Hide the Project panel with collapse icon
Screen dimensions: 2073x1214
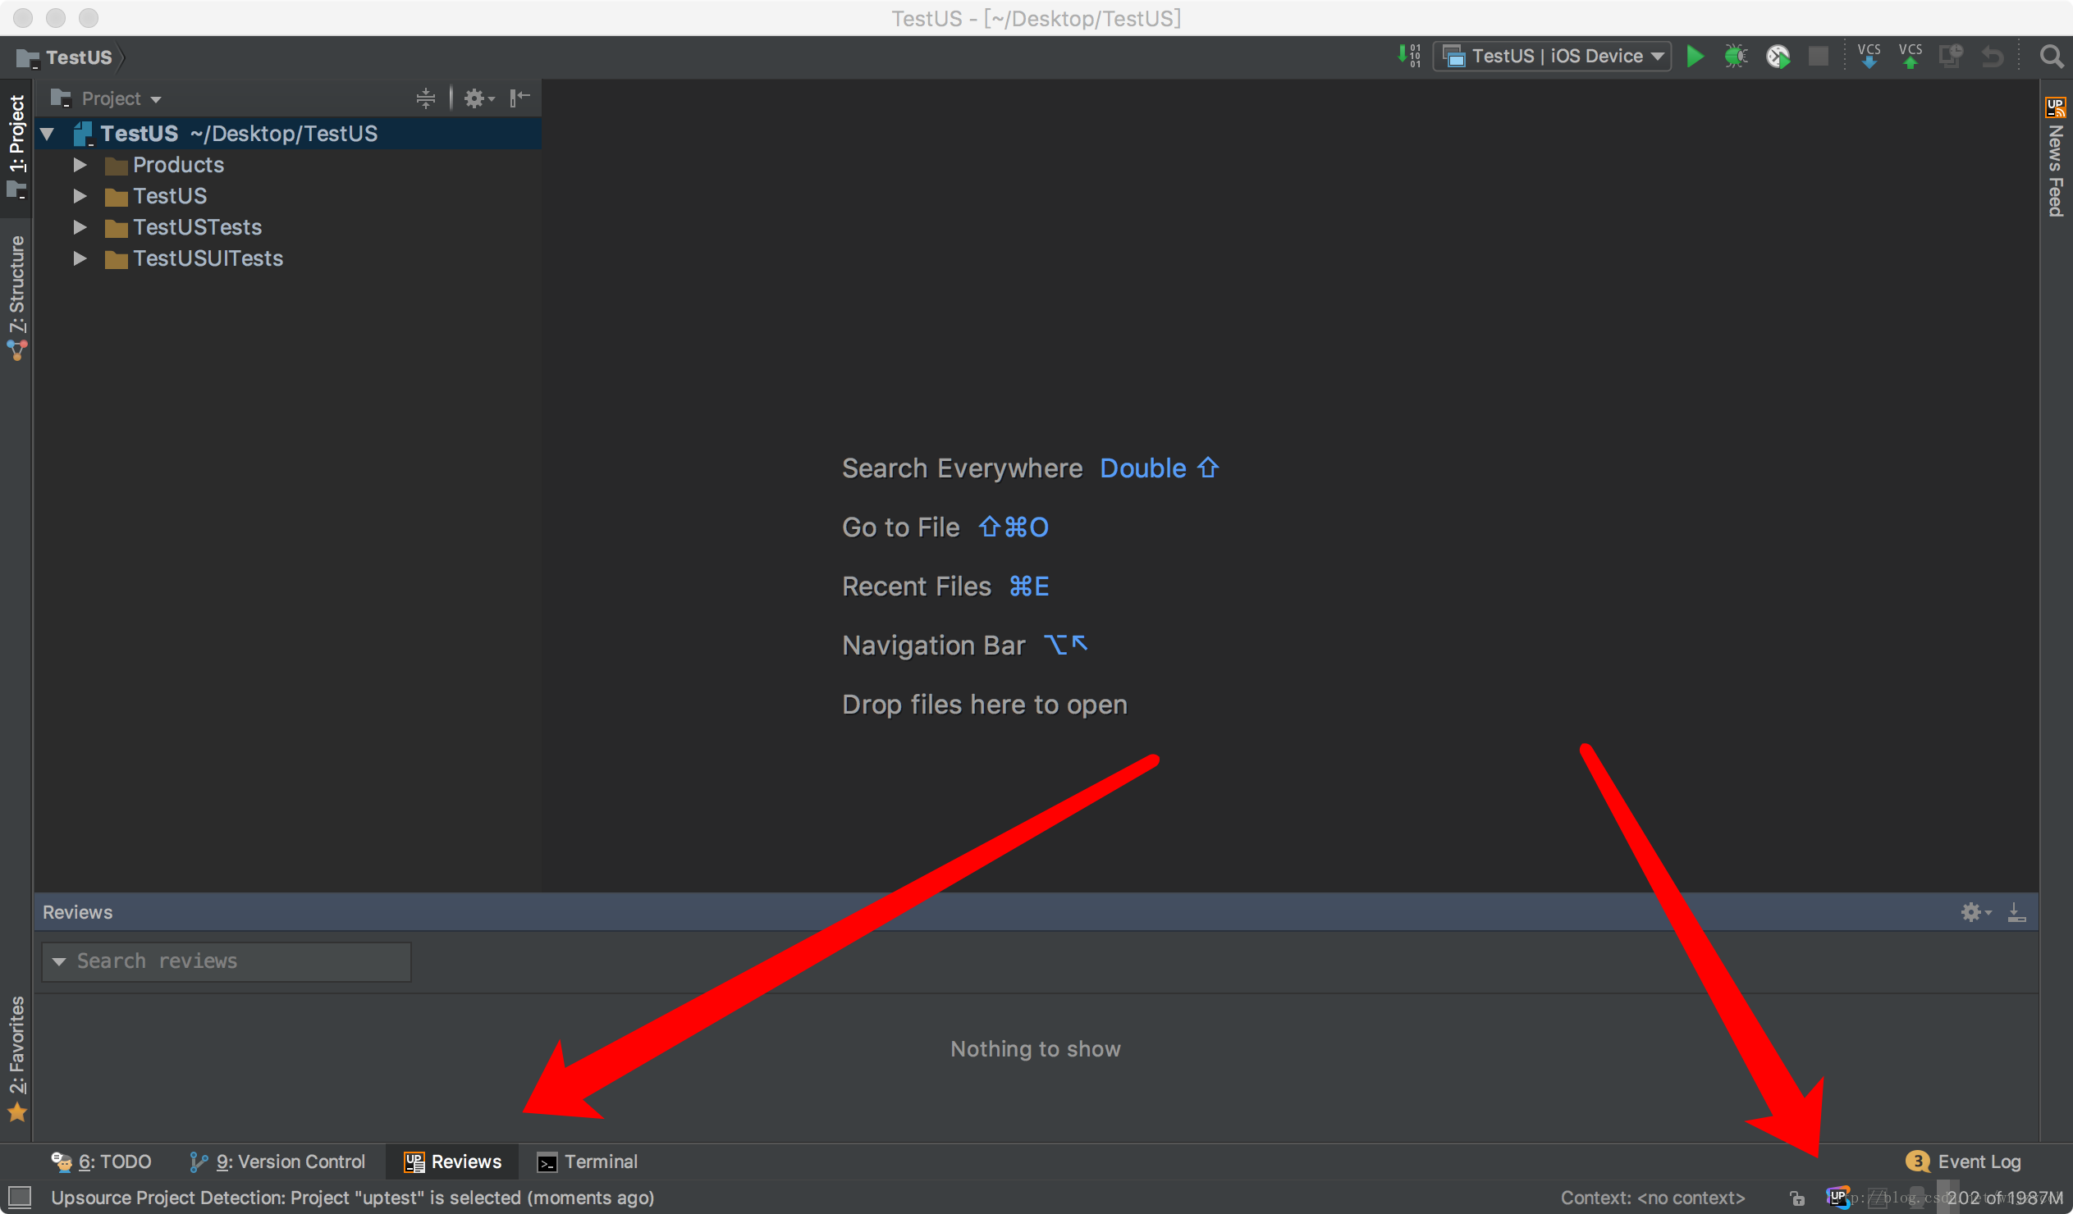pyautogui.click(x=520, y=98)
